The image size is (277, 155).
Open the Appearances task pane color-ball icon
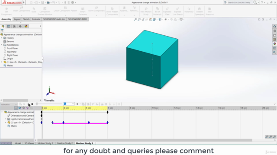274,44
